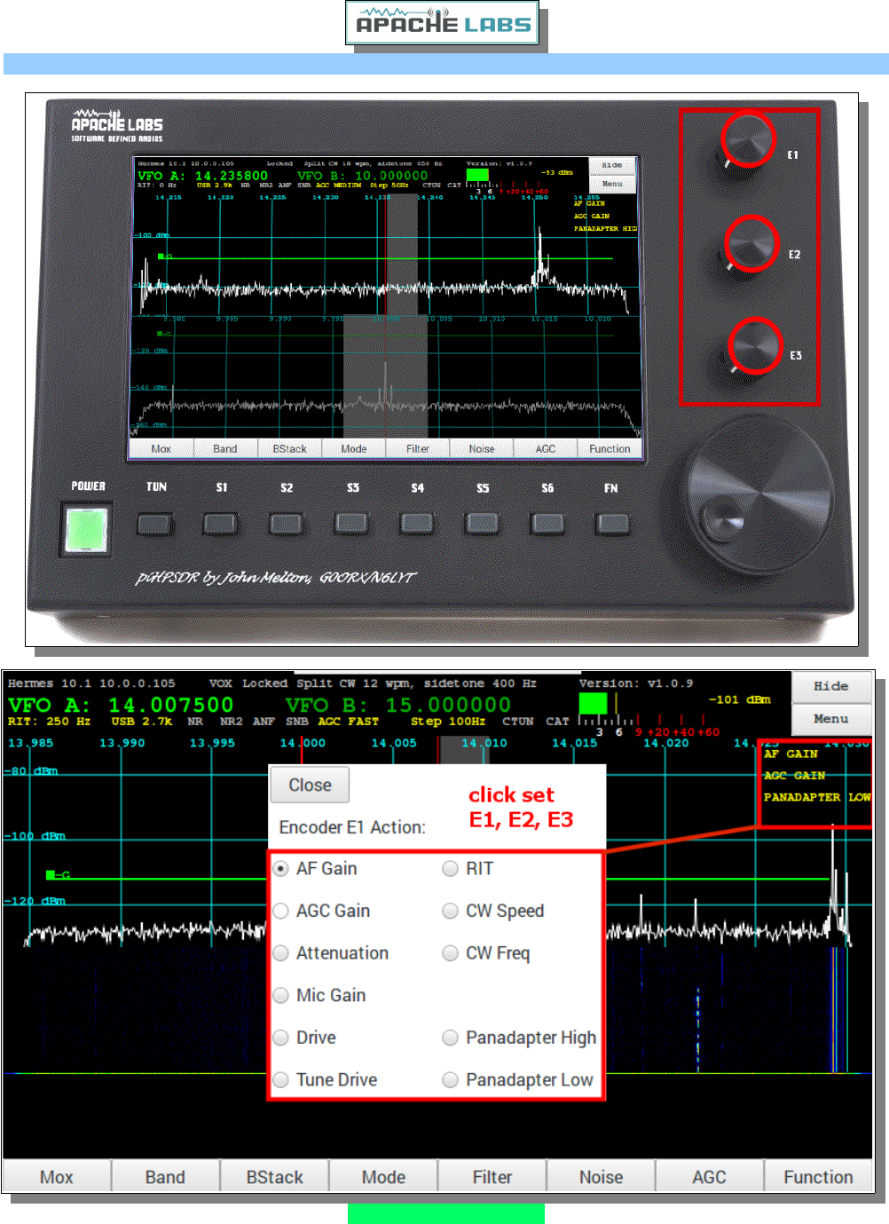The height and width of the screenshot is (1224, 889).
Task: Click the S4 hardware button
Action: click(417, 524)
